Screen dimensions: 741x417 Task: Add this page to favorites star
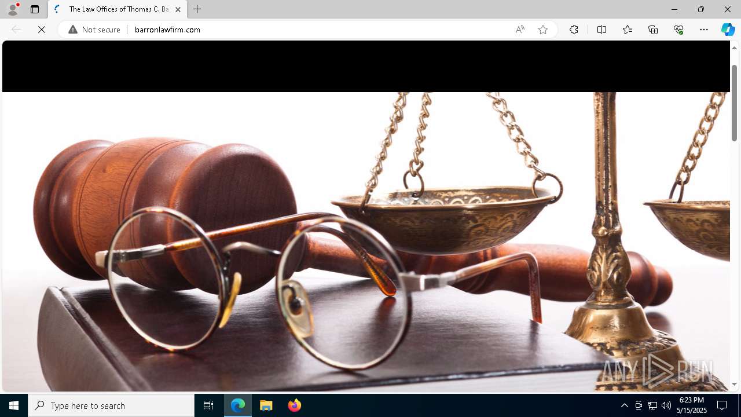pyautogui.click(x=543, y=30)
